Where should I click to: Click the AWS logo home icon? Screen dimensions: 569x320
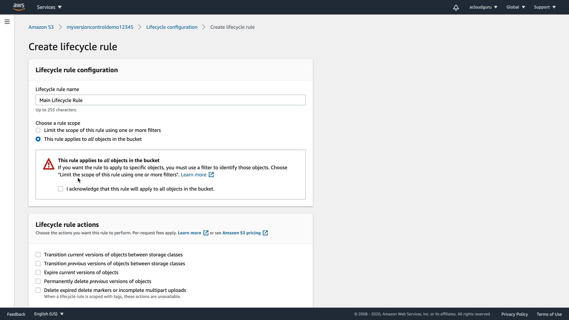pyautogui.click(x=19, y=7)
